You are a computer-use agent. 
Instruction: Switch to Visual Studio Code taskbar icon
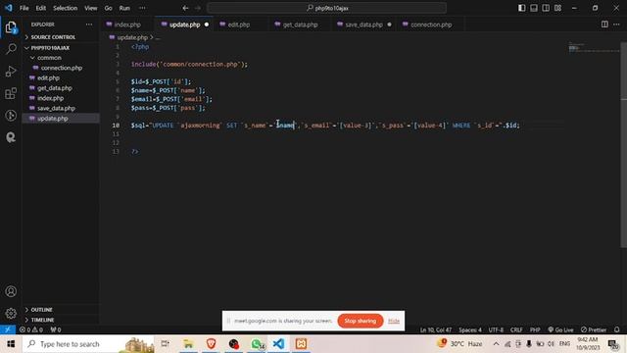pos(278,344)
